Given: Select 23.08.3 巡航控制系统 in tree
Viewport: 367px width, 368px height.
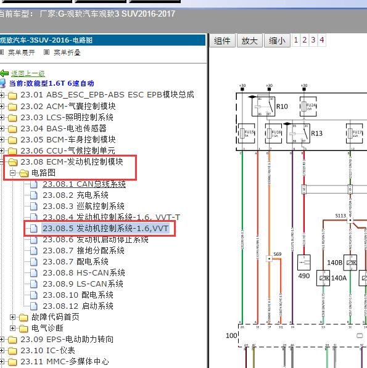Looking at the screenshot, I should [83, 206].
